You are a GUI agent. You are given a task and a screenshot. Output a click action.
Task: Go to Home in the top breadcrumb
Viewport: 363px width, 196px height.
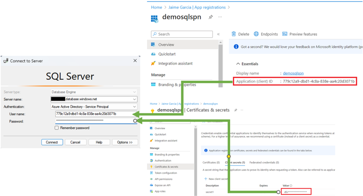[x=156, y=7]
